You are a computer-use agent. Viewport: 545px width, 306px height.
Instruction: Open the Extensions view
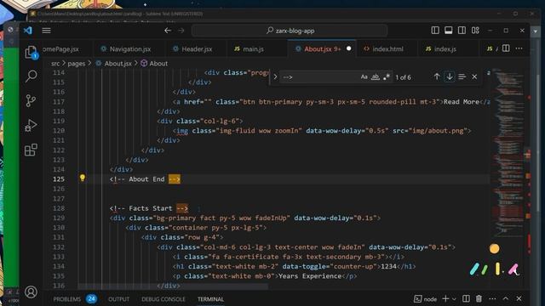pyautogui.click(x=31, y=150)
